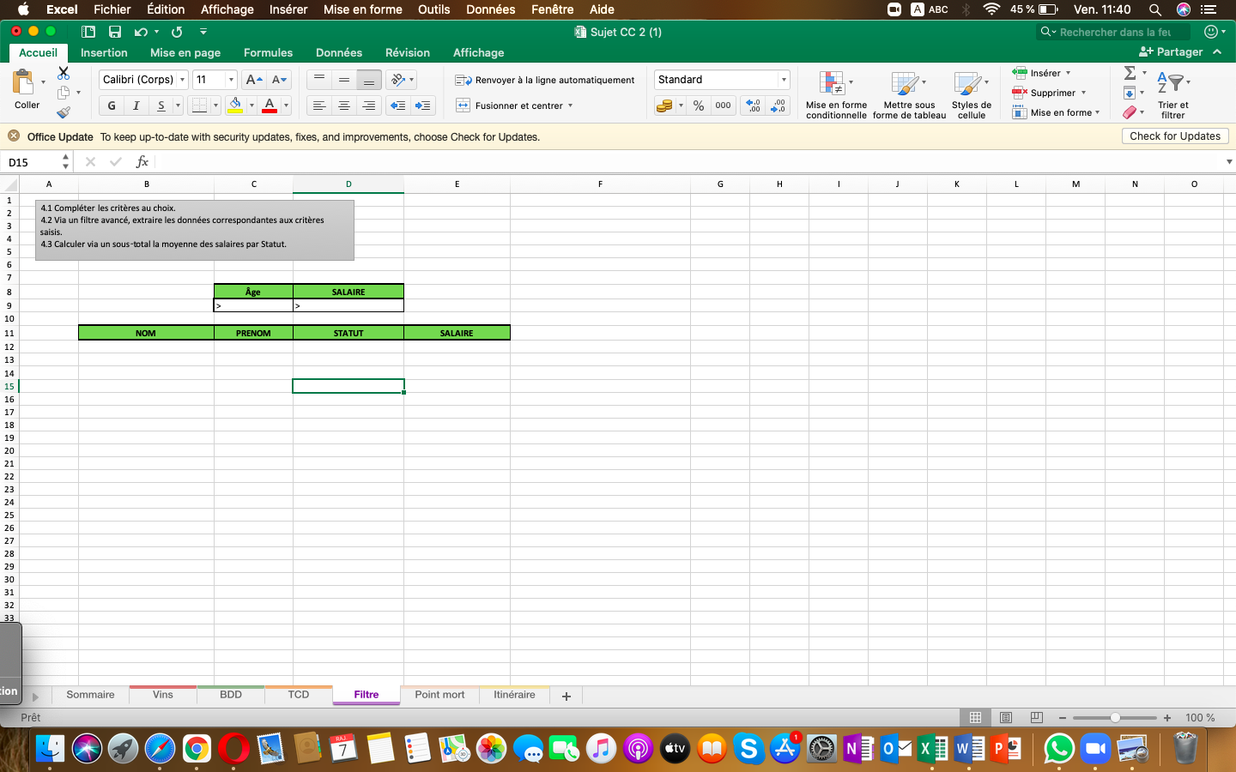Switch to Page Layout view in status bar

1006,717
